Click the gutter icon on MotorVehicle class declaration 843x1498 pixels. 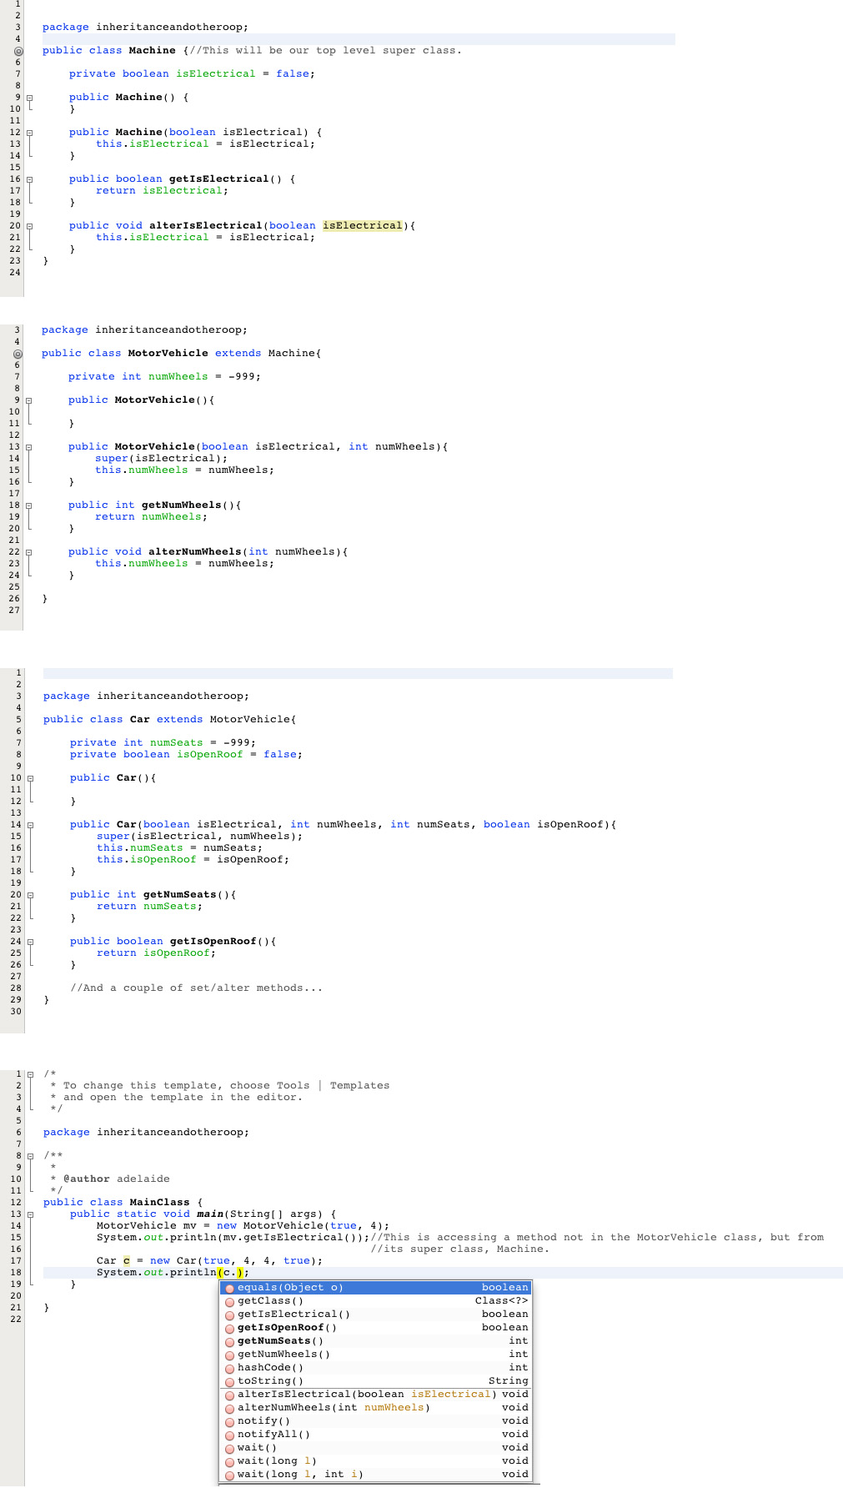point(18,354)
